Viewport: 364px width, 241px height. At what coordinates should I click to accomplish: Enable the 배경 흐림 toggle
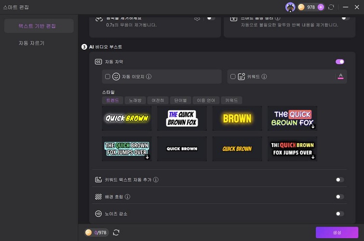point(340,197)
